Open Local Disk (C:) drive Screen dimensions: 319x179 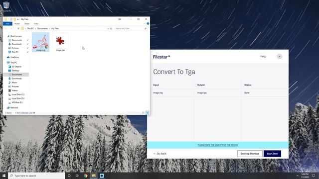pyautogui.click(x=18, y=94)
